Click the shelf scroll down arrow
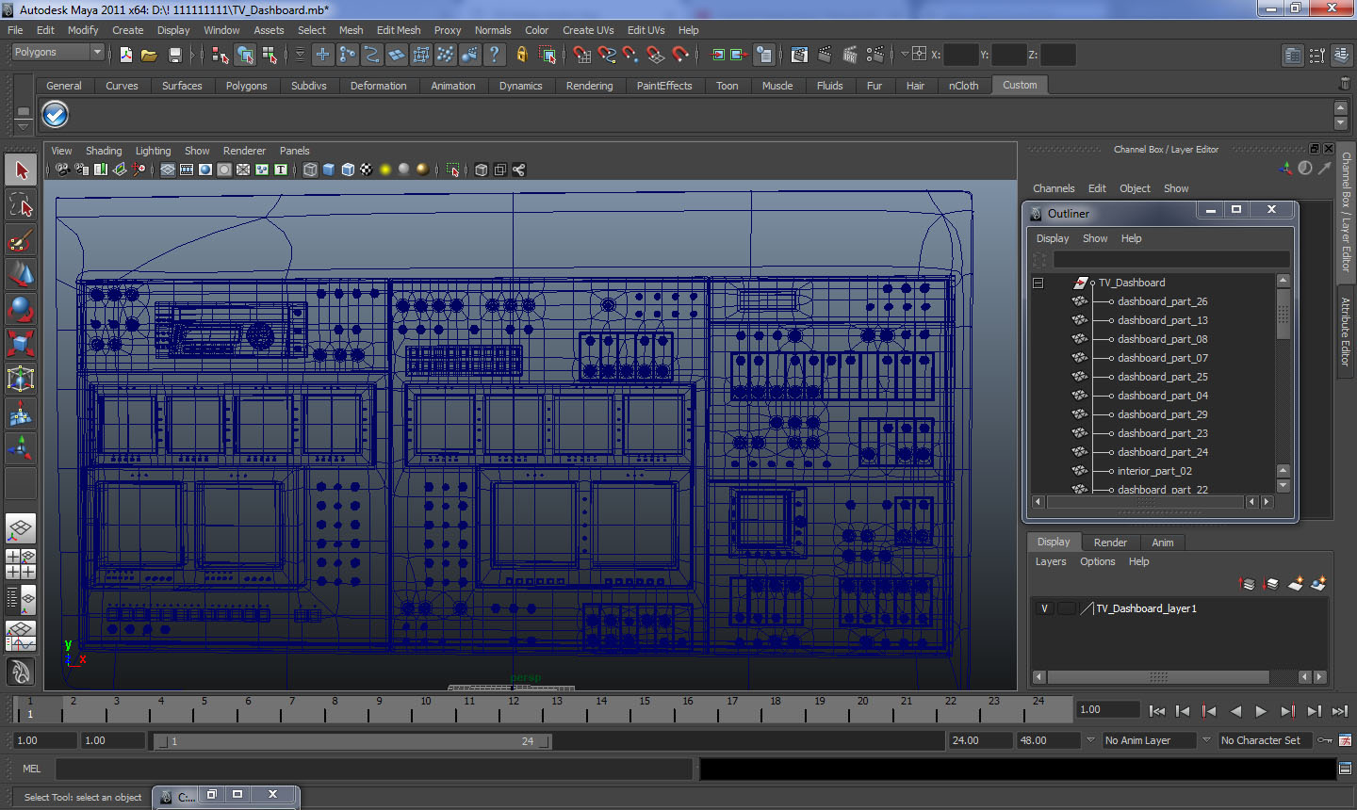The height and width of the screenshot is (810, 1357). point(1341,123)
